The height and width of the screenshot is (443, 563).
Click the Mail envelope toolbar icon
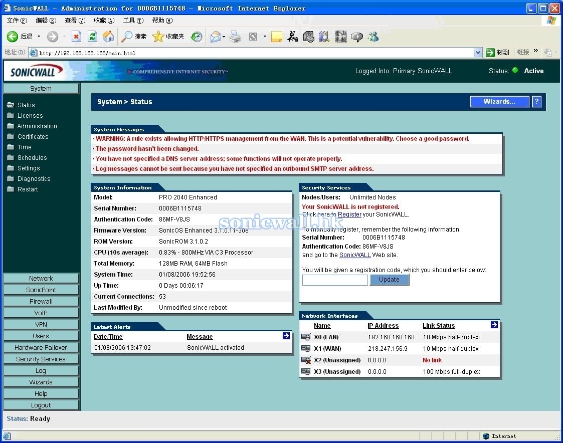pos(216,37)
